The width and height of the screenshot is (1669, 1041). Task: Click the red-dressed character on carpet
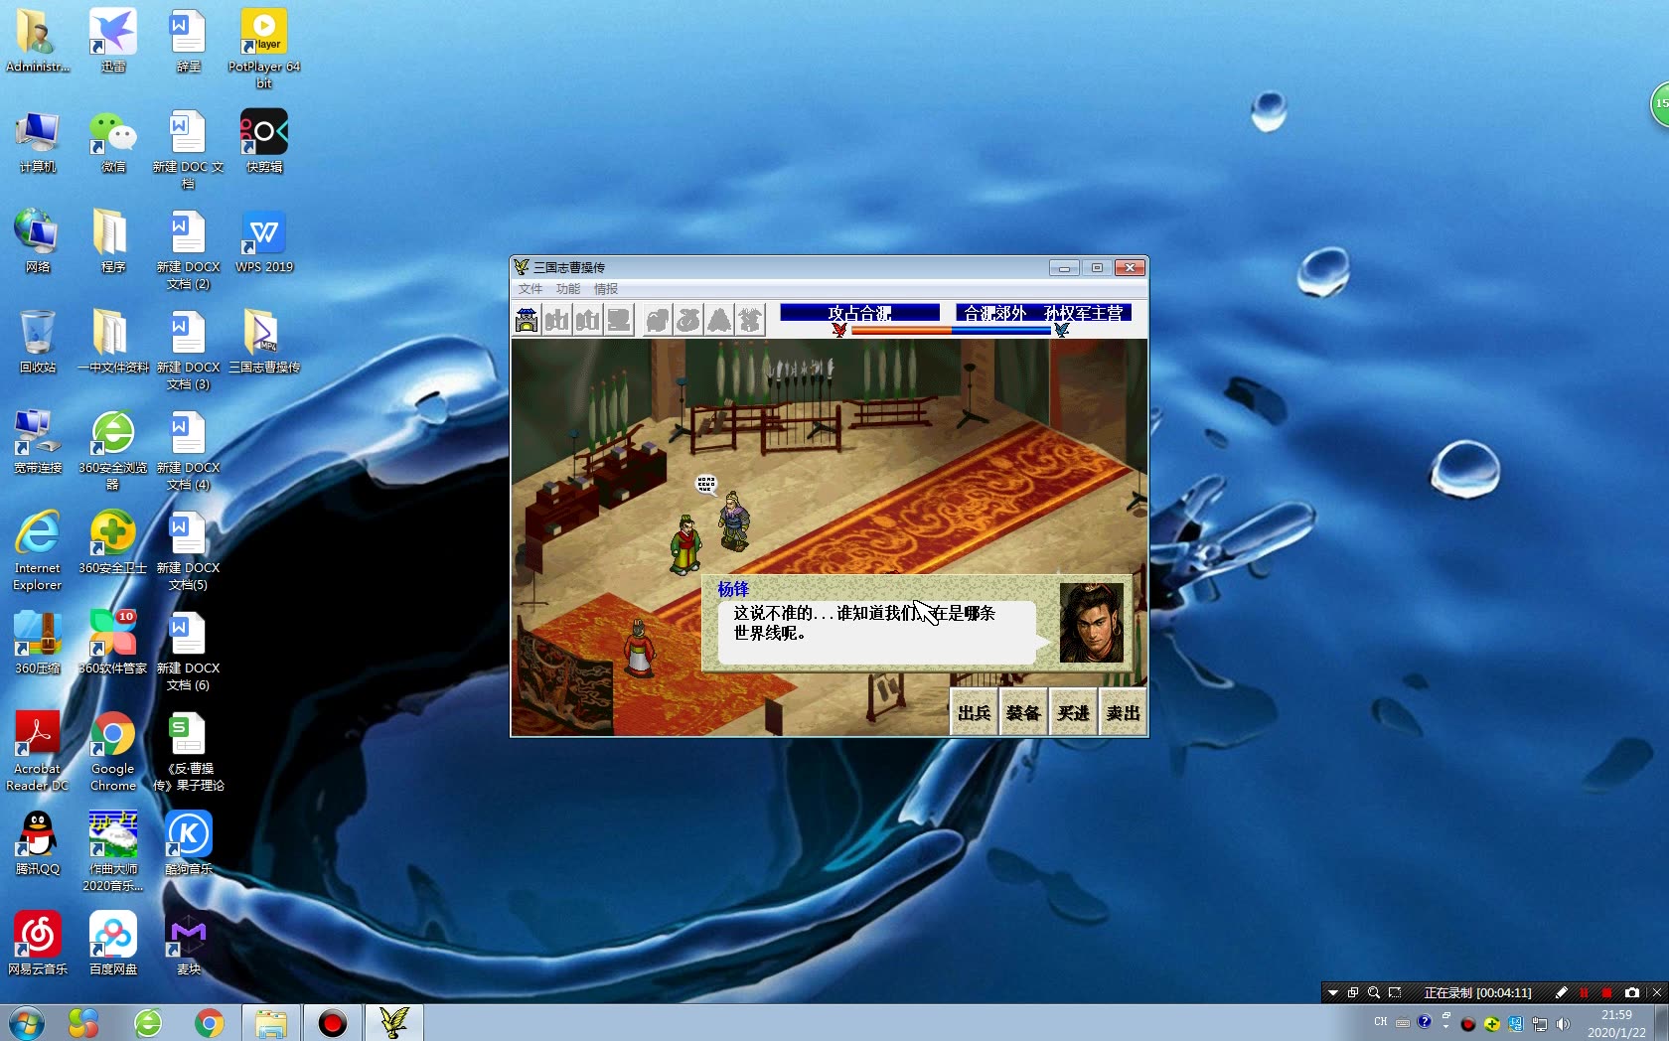pos(640,648)
